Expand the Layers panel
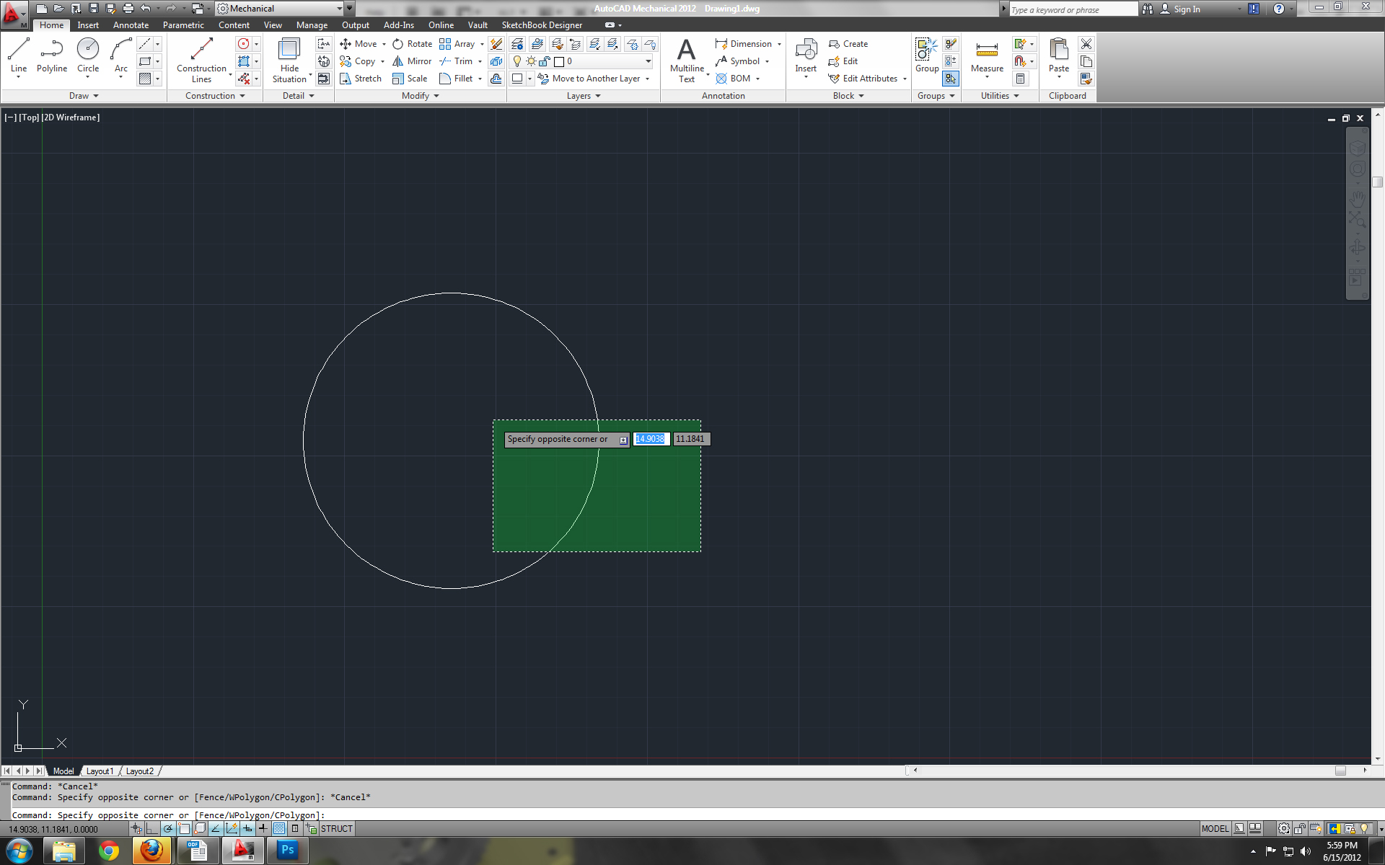 (584, 96)
